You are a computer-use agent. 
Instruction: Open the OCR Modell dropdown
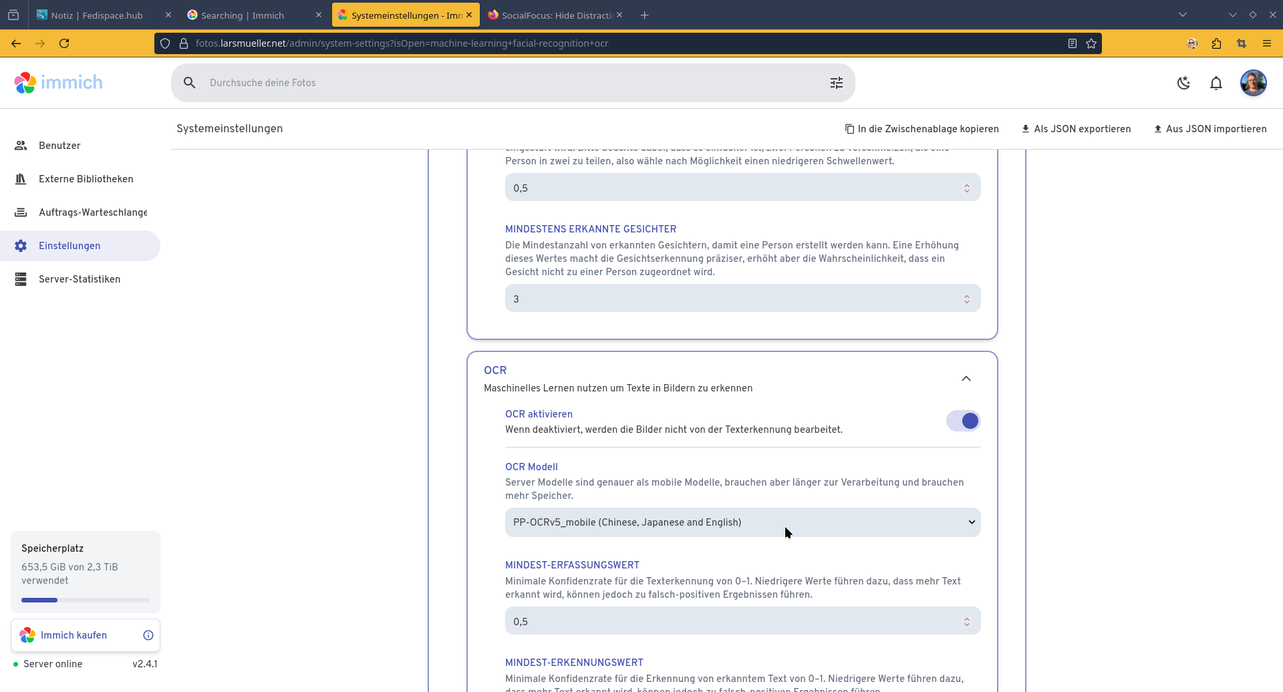tap(742, 522)
